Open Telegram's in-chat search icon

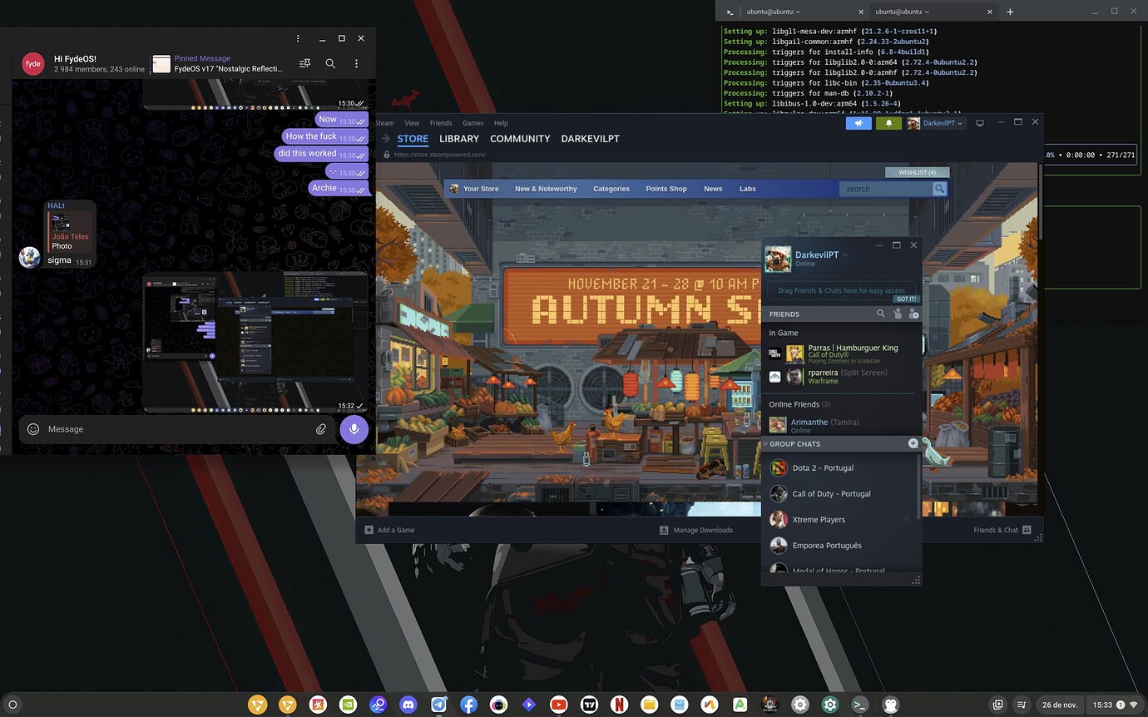click(x=330, y=62)
